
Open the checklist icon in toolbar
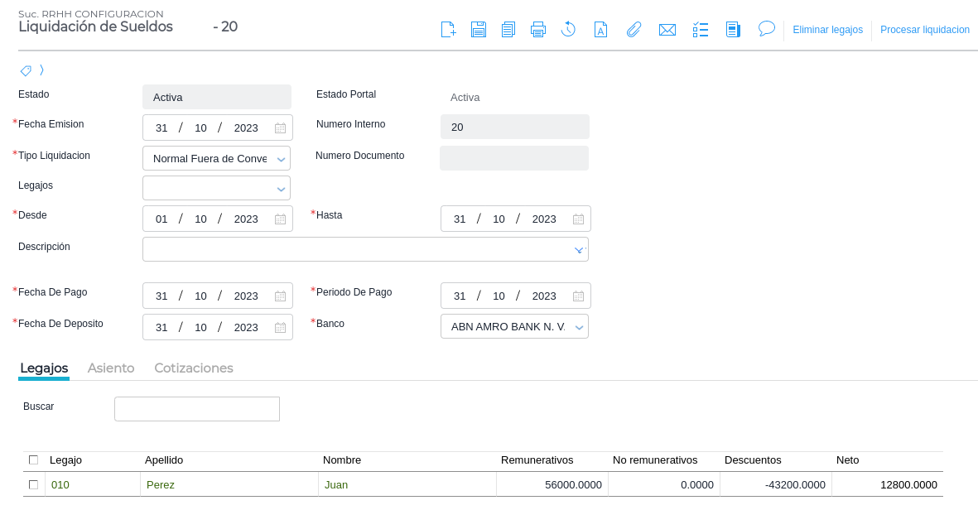(701, 30)
